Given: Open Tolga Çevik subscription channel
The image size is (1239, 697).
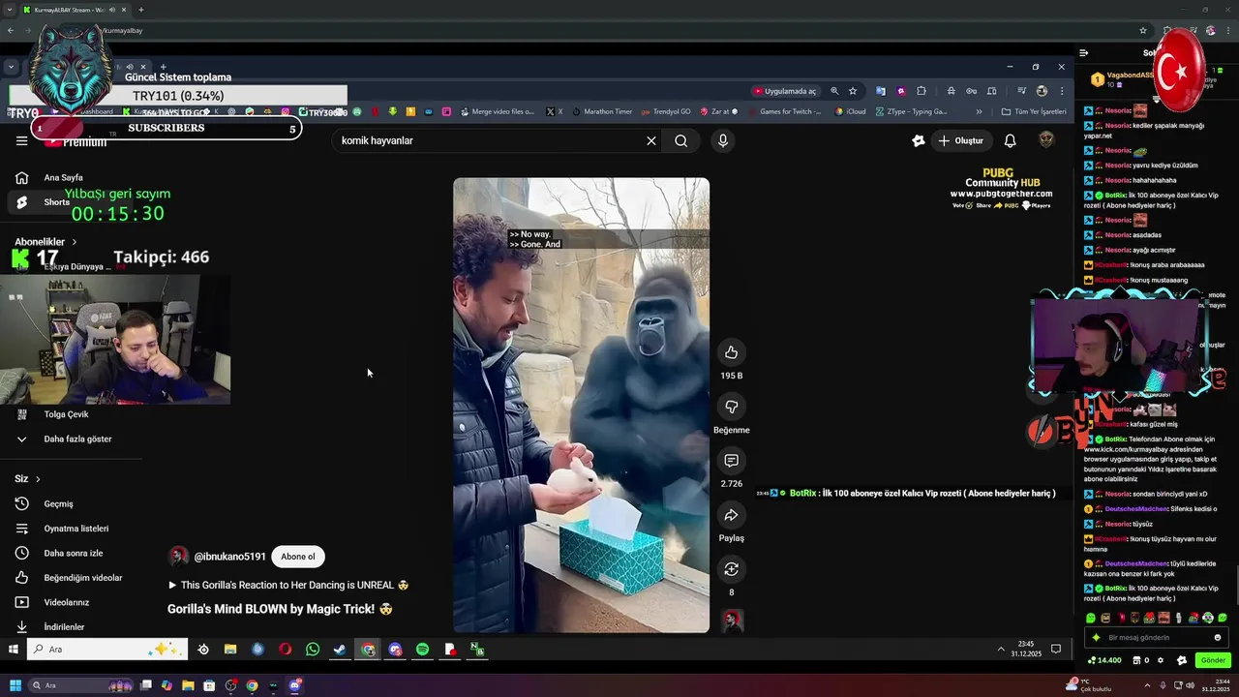Looking at the screenshot, I should tap(66, 414).
